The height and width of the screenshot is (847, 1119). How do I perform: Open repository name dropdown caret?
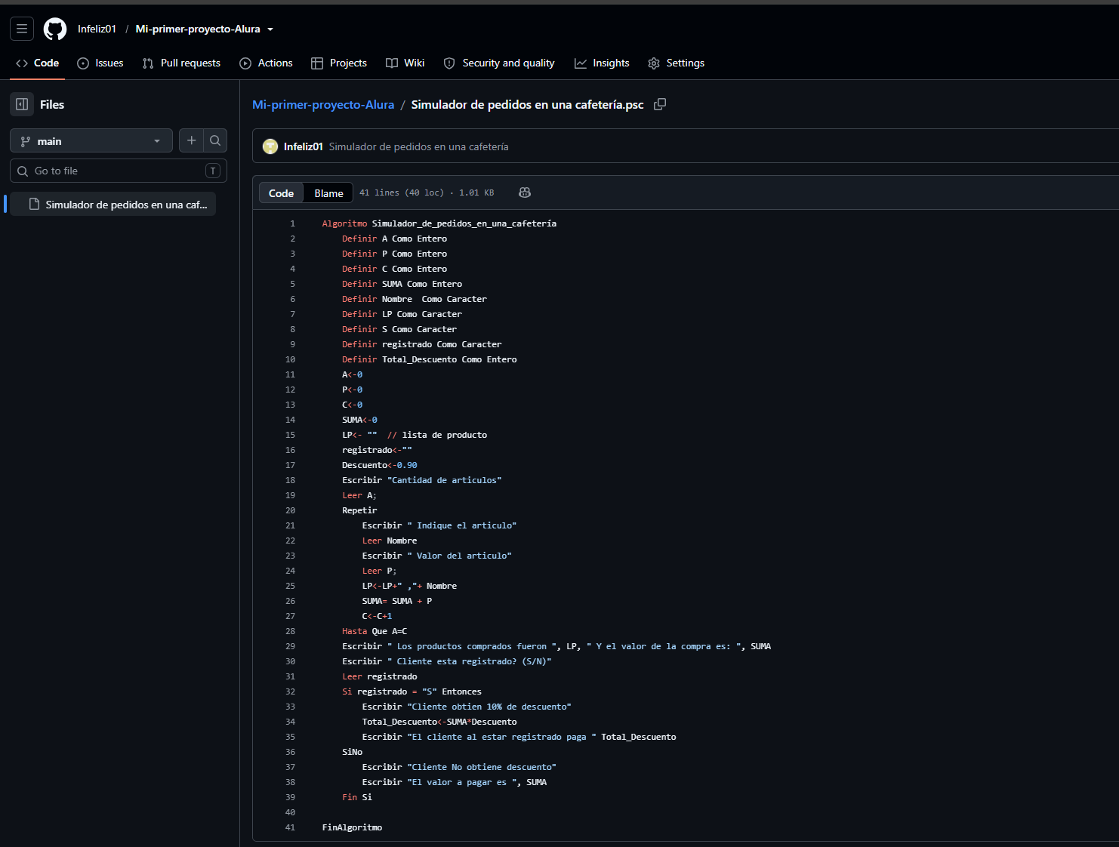[270, 29]
